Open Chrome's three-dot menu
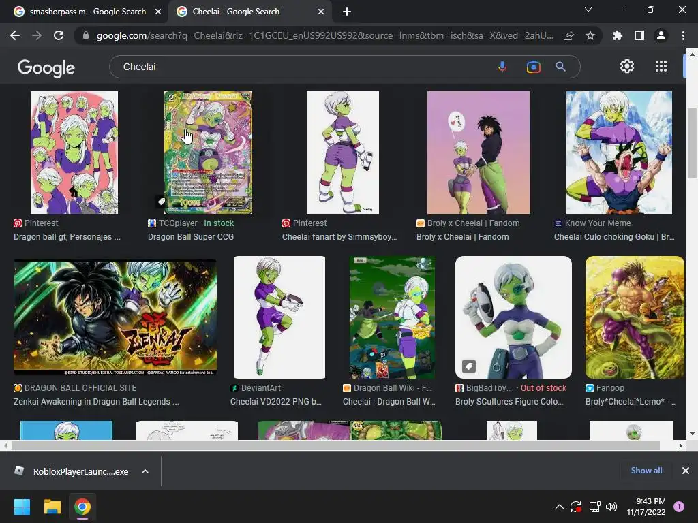The width and height of the screenshot is (698, 523). pos(683,35)
